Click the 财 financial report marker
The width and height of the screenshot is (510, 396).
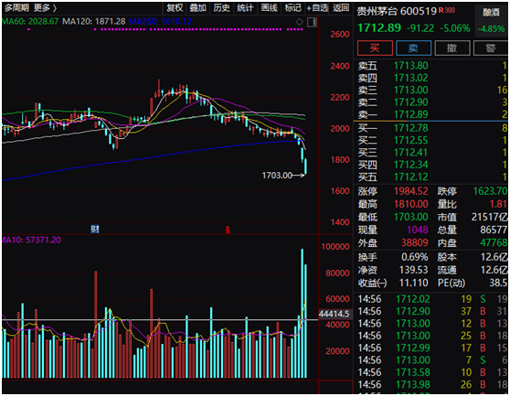[95, 229]
